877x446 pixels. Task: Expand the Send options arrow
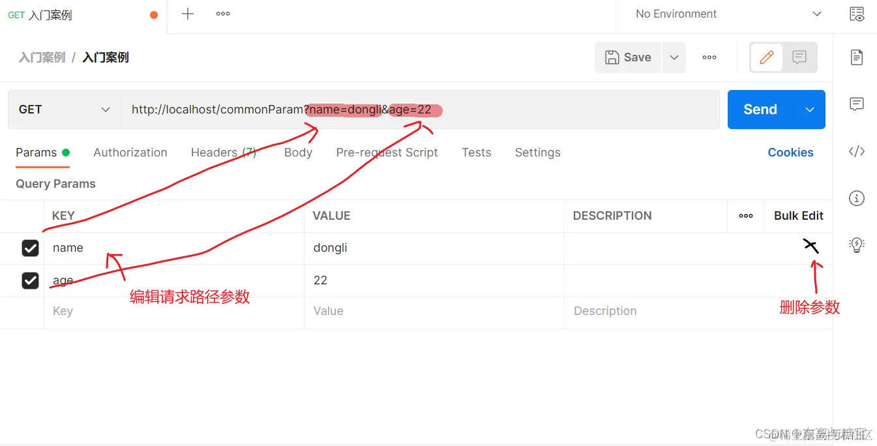[810, 110]
